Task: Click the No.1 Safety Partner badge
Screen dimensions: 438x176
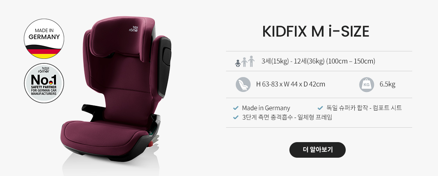Action: pos(44,83)
